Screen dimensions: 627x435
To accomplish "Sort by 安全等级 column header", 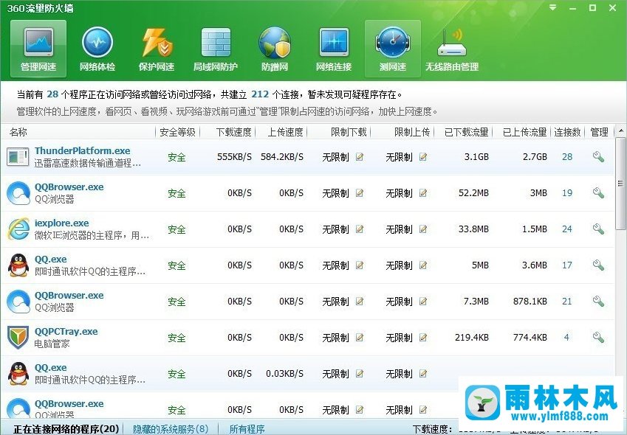I will point(177,132).
